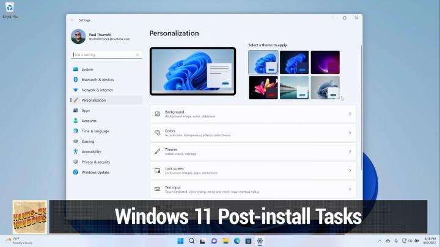Click the back arrow in Settings title bar
Screen dimensions: 440x247
coord(72,20)
